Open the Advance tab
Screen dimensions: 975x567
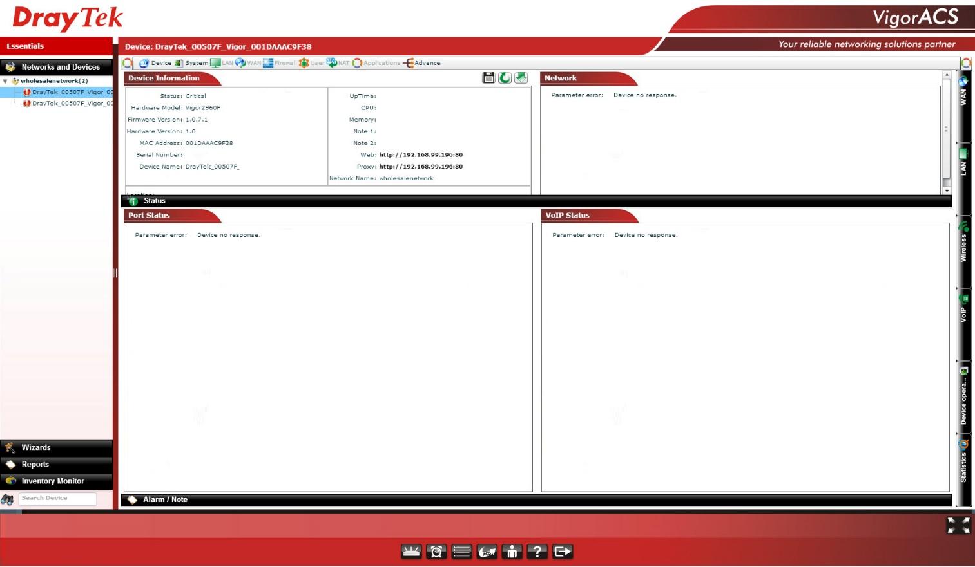coord(422,63)
